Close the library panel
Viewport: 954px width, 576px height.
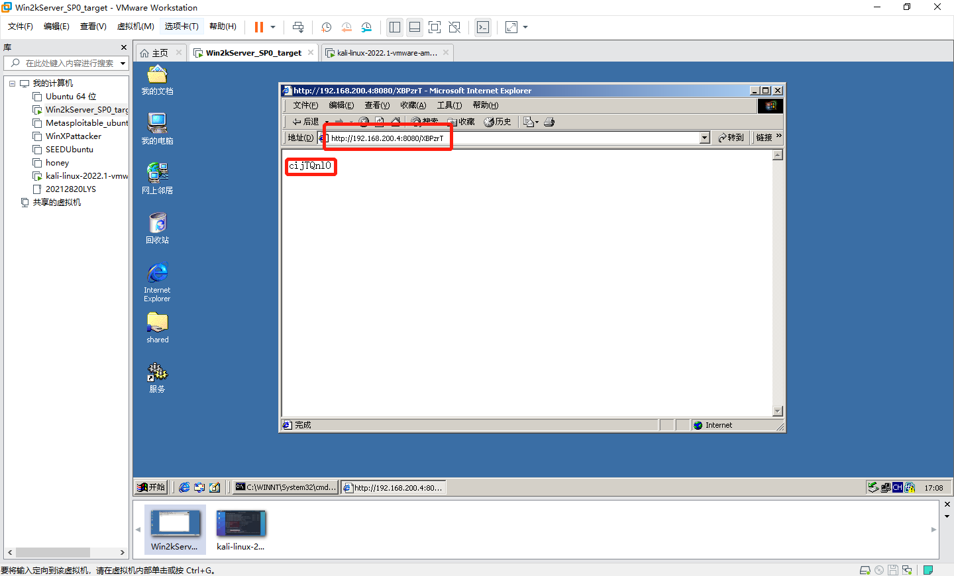pyautogui.click(x=124, y=48)
